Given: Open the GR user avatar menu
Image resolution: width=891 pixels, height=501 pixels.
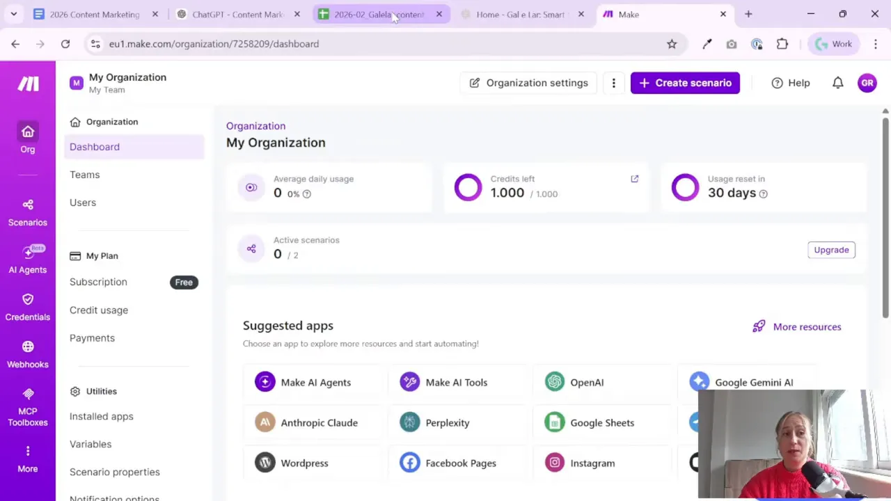Looking at the screenshot, I should pos(867,83).
